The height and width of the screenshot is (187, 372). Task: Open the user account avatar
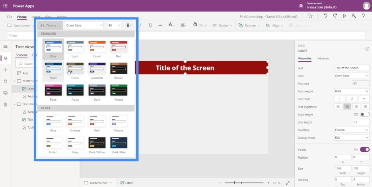tap(366, 6)
